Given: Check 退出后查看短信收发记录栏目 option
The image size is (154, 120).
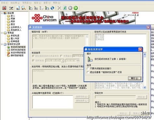Looking at the screenshot, I should 88,72.
